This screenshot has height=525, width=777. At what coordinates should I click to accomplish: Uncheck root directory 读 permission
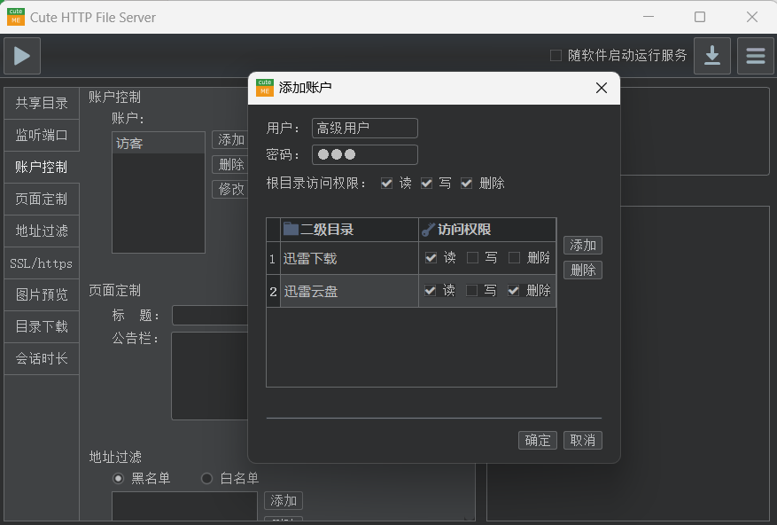[x=386, y=183]
